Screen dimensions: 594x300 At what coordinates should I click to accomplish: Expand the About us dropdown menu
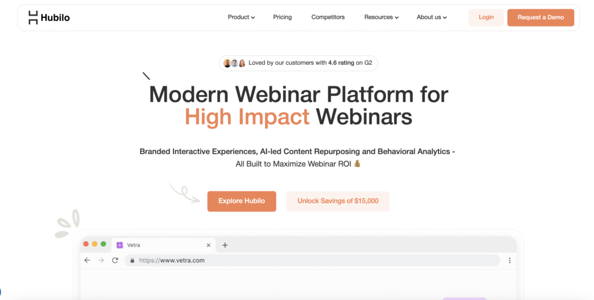point(432,17)
